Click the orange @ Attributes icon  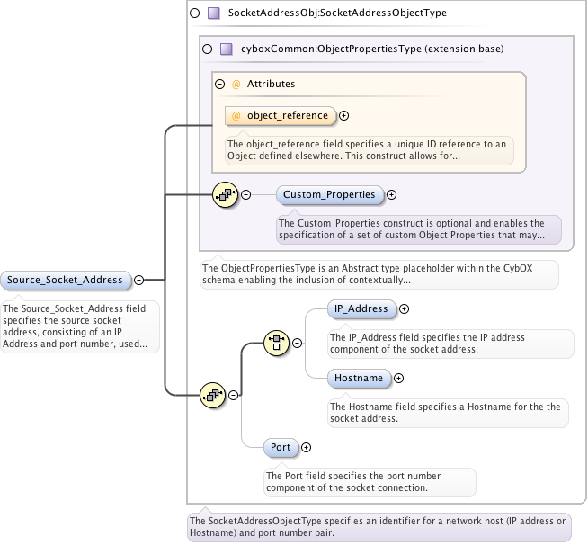(x=236, y=84)
